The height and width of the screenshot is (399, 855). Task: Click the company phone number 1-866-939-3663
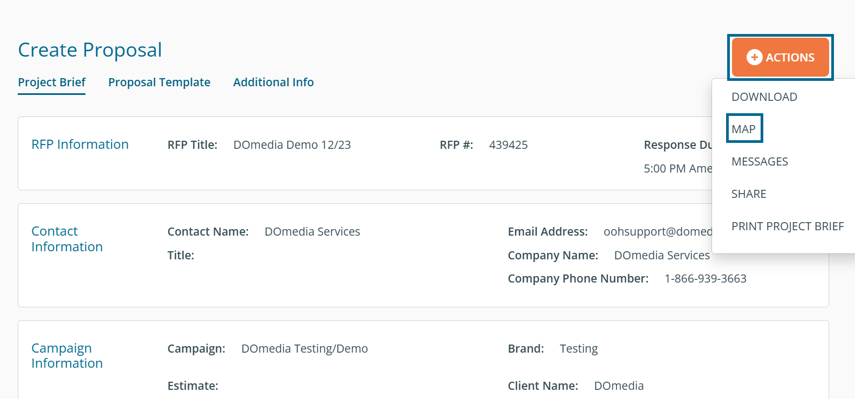705,279
